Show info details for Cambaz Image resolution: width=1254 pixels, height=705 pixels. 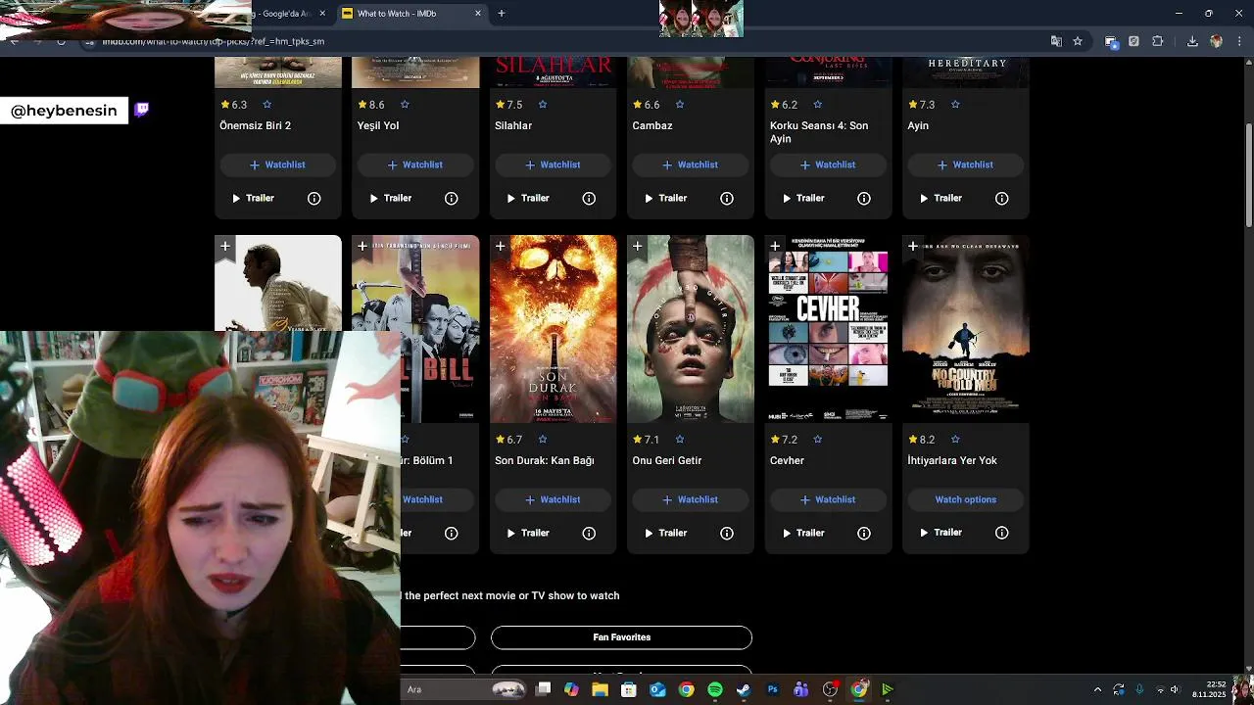727,198
